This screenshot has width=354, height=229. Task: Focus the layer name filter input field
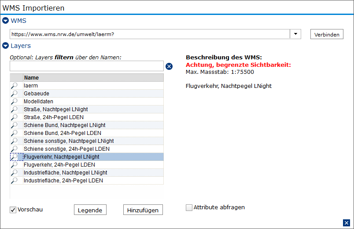pos(87,66)
